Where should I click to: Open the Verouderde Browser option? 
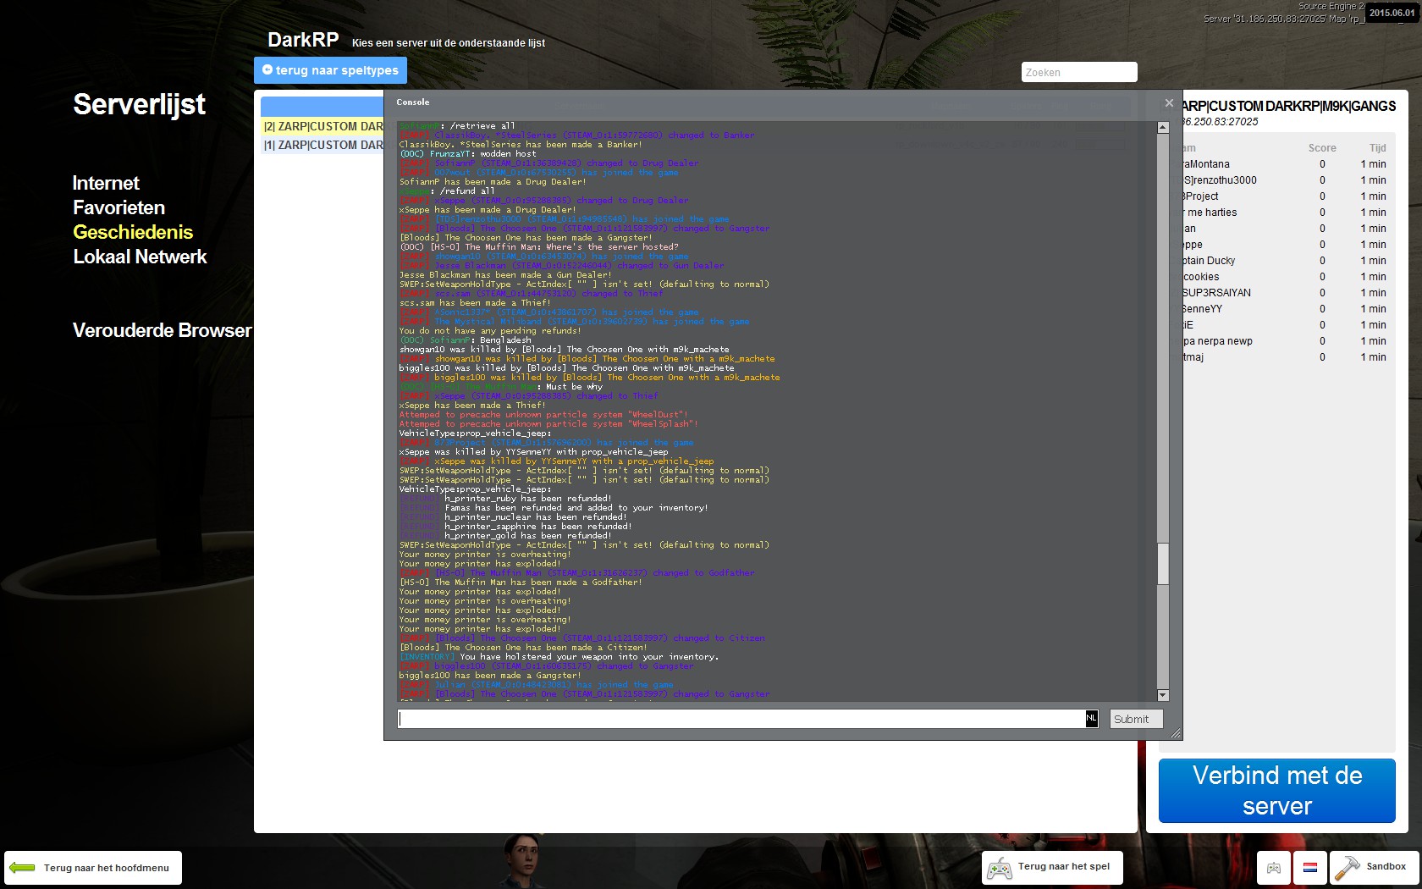coord(163,330)
